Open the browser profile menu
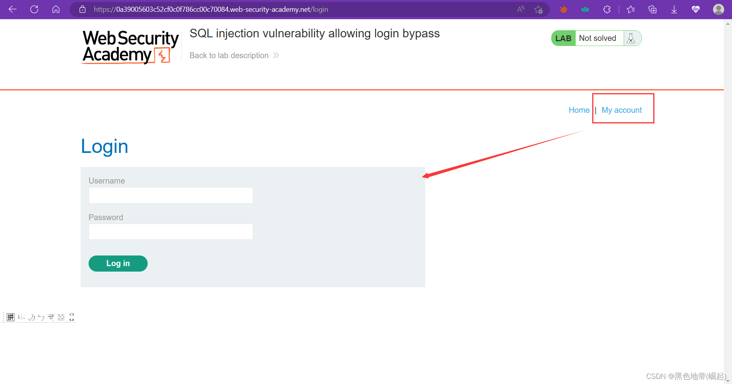Screen dimensions: 732x384 click(719, 9)
